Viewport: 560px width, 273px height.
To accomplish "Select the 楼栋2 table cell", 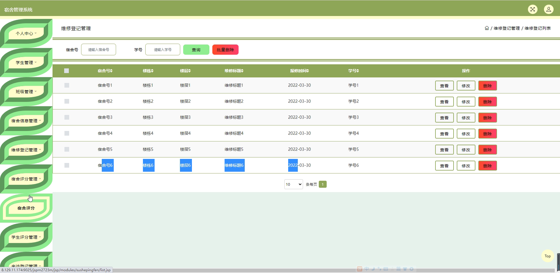I will 148,101.
